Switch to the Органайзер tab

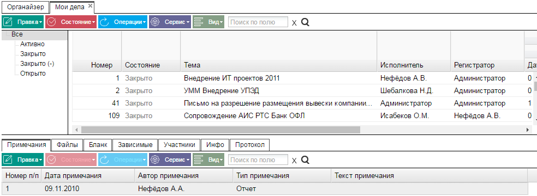click(x=26, y=7)
